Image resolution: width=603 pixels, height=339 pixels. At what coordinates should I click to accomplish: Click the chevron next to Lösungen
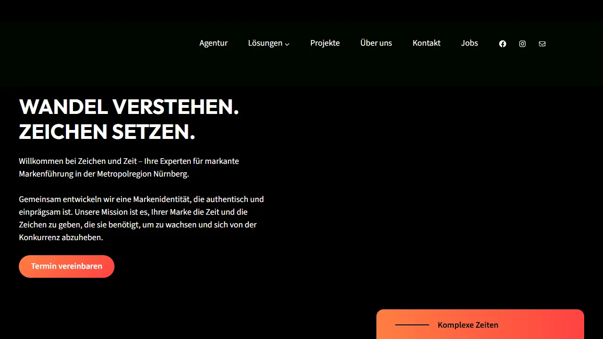click(287, 44)
